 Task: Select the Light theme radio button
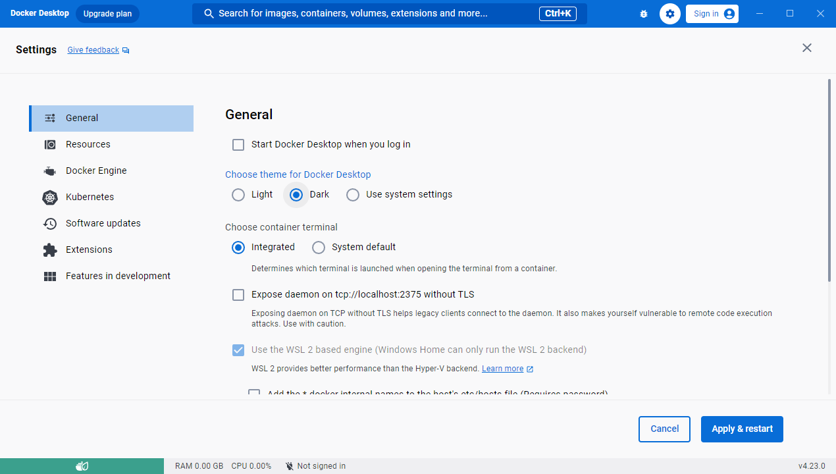[x=238, y=195]
